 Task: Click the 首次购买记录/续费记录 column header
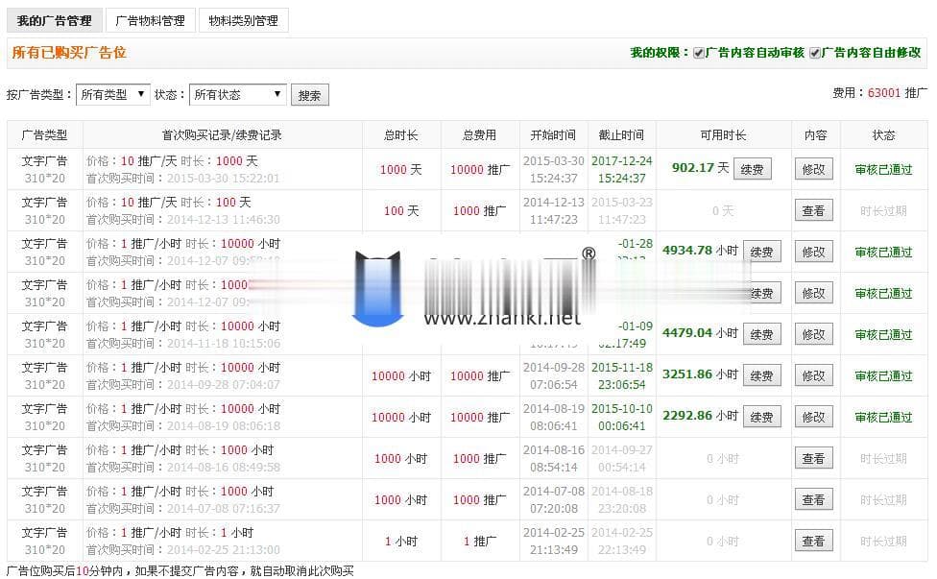[x=223, y=135]
